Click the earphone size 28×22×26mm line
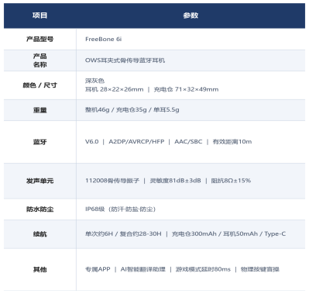This screenshot has height=294, width=309. click(115, 89)
